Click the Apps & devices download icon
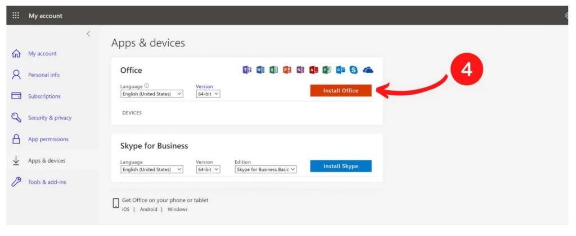This screenshot has width=576, height=236. (x=16, y=160)
